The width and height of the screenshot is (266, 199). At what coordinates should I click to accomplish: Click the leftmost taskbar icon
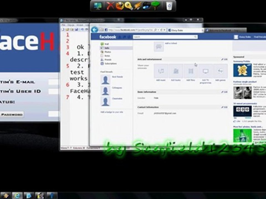(6, 195)
